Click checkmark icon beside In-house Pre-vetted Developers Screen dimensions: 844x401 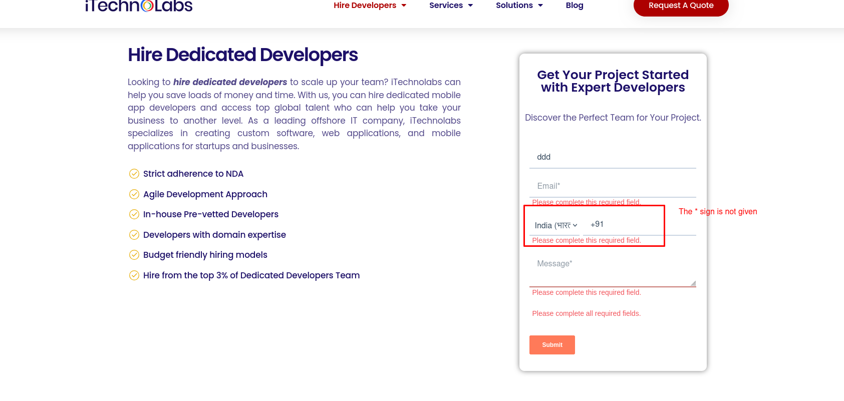click(x=134, y=214)
